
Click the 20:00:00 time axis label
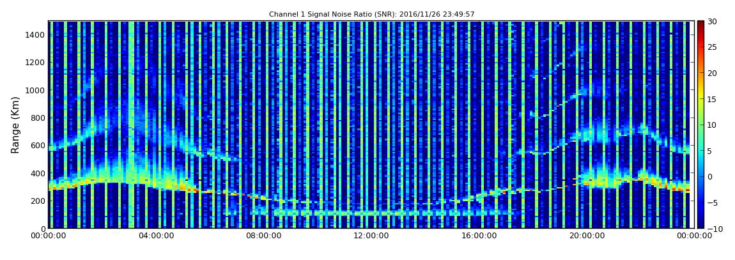coord(585,236)
